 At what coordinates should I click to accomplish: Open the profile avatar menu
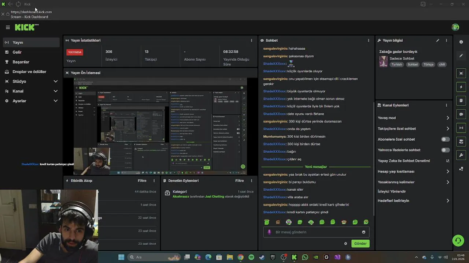pyautogui.click(x=455, y=27)
